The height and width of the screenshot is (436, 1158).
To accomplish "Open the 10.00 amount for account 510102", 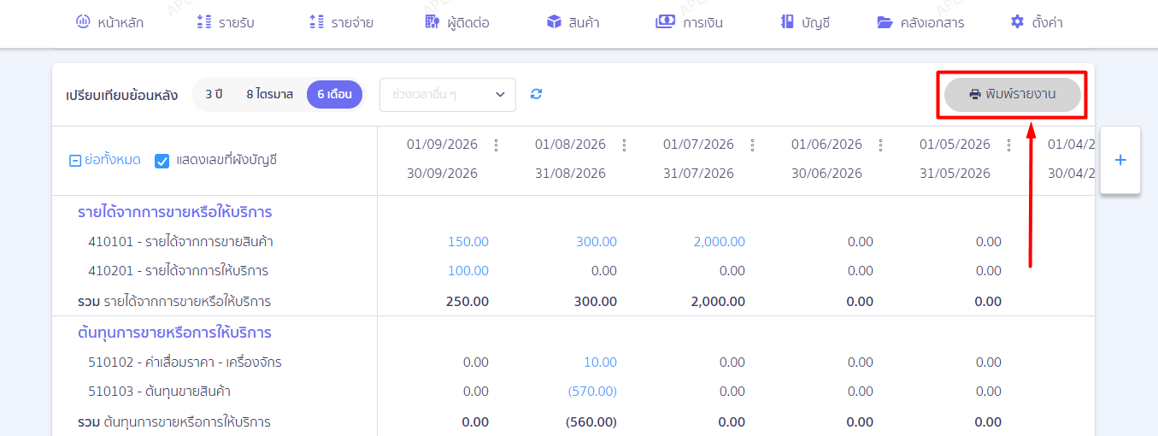I will point(600,362).
